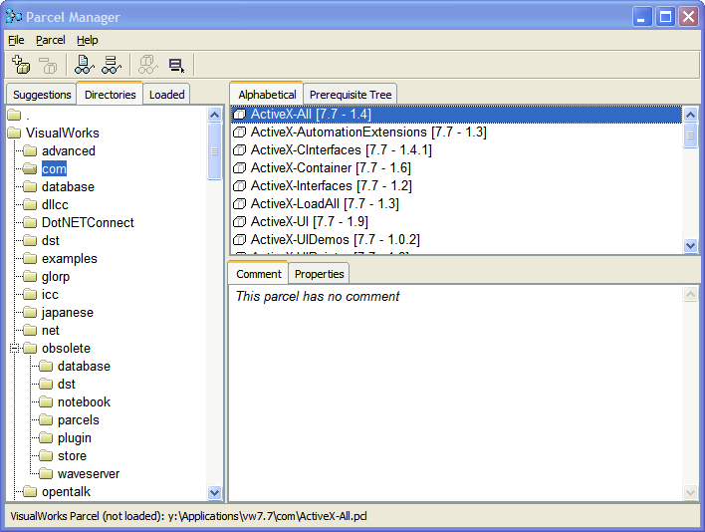Click the status bar parcel path text

point(188,516)
